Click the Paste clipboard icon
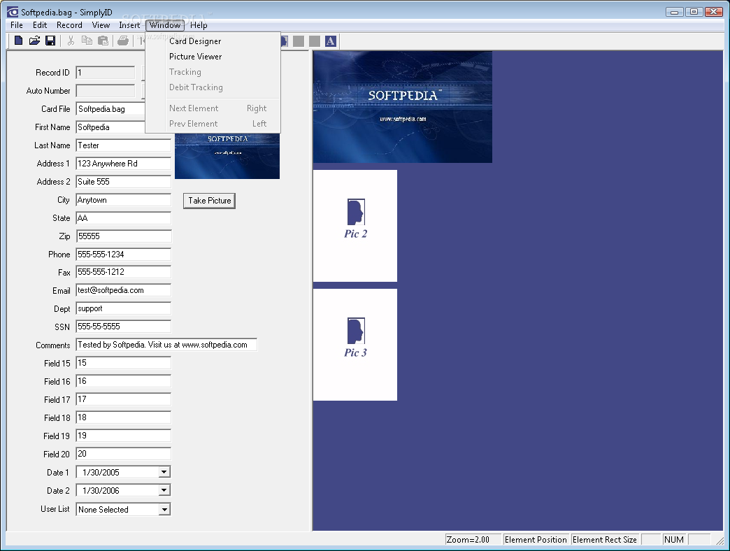The image size is (730, 551). click(103, 41)
